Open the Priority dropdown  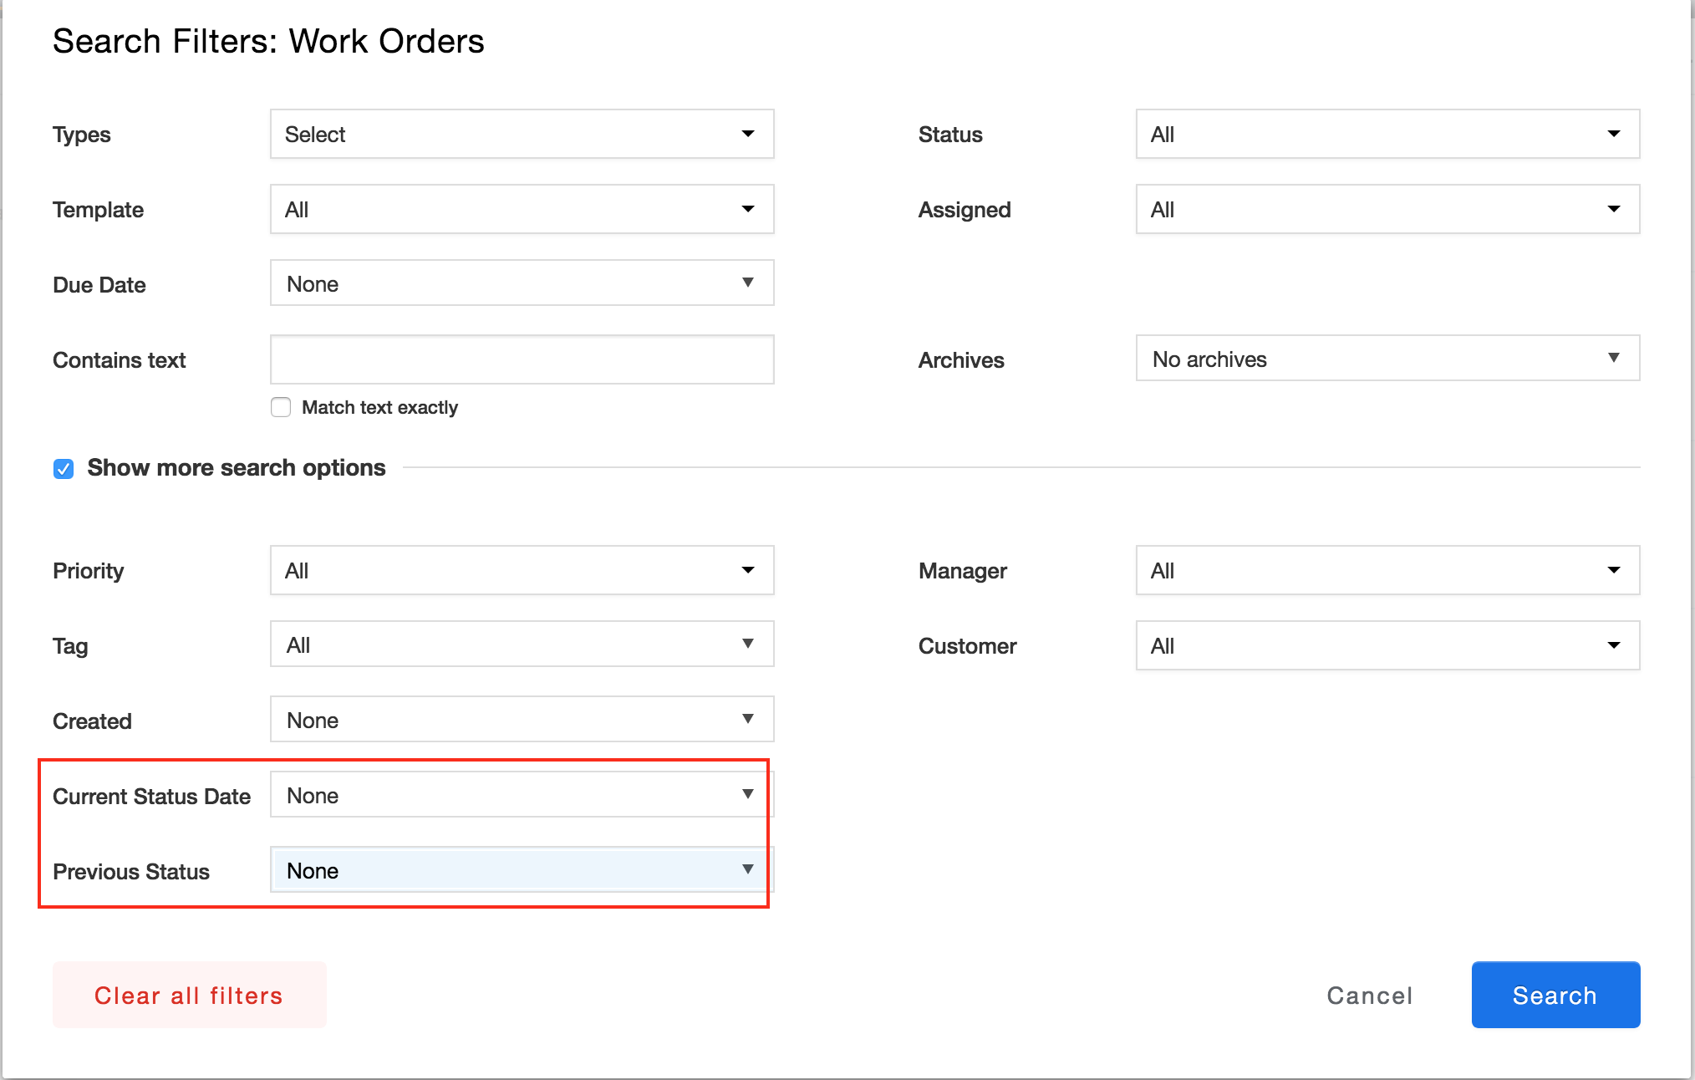[x=522, y=570]
